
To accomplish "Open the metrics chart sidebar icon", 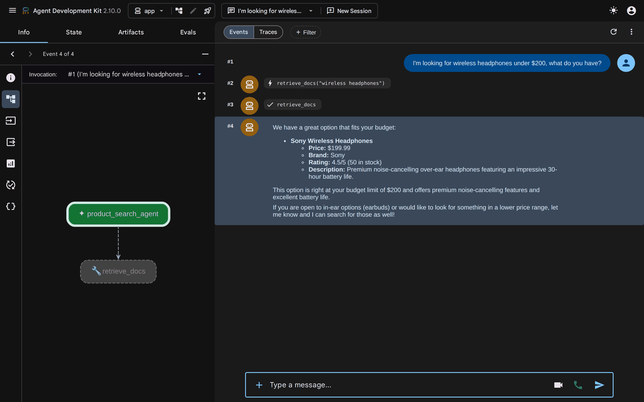I will coord(11,163).
